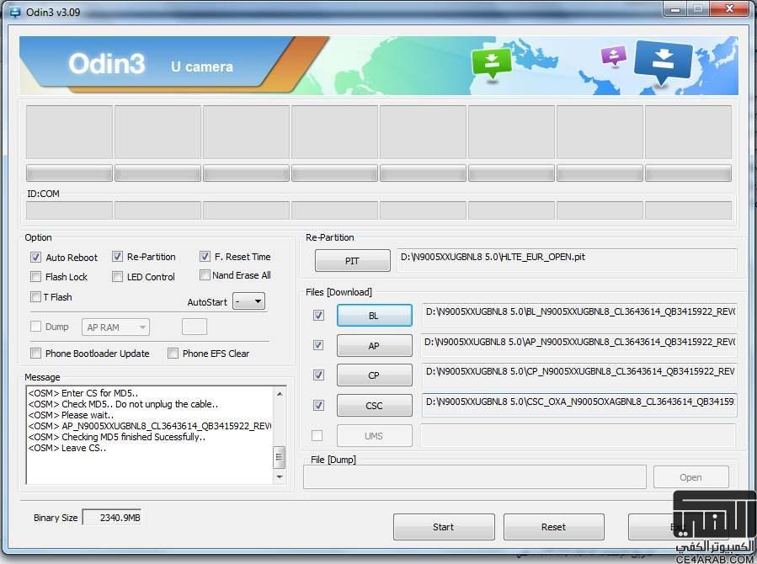Click the Odin3 title bar app icon
The height and width of the screenshot is (564, 757).
click(14, 12)
